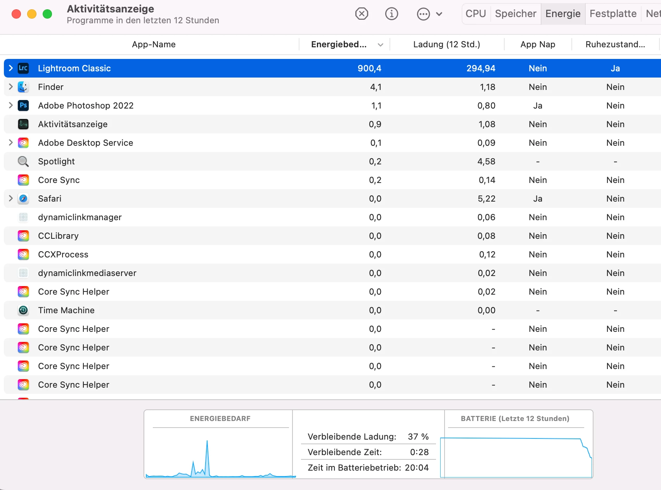Image resolution: width=661 pixels, height=490 pixels.
Task: Click Lightroom Classic's Ruhezustand value Ja
Action: click(615, 68)
